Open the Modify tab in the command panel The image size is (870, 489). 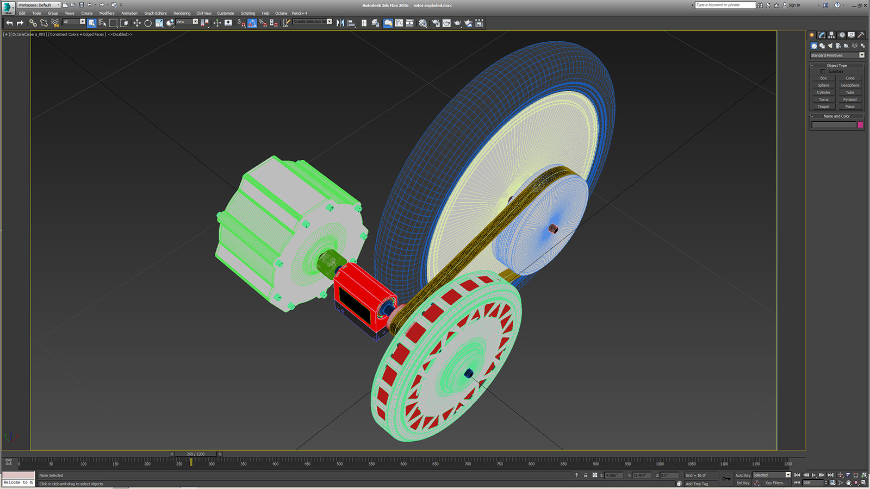coord(822,35)
